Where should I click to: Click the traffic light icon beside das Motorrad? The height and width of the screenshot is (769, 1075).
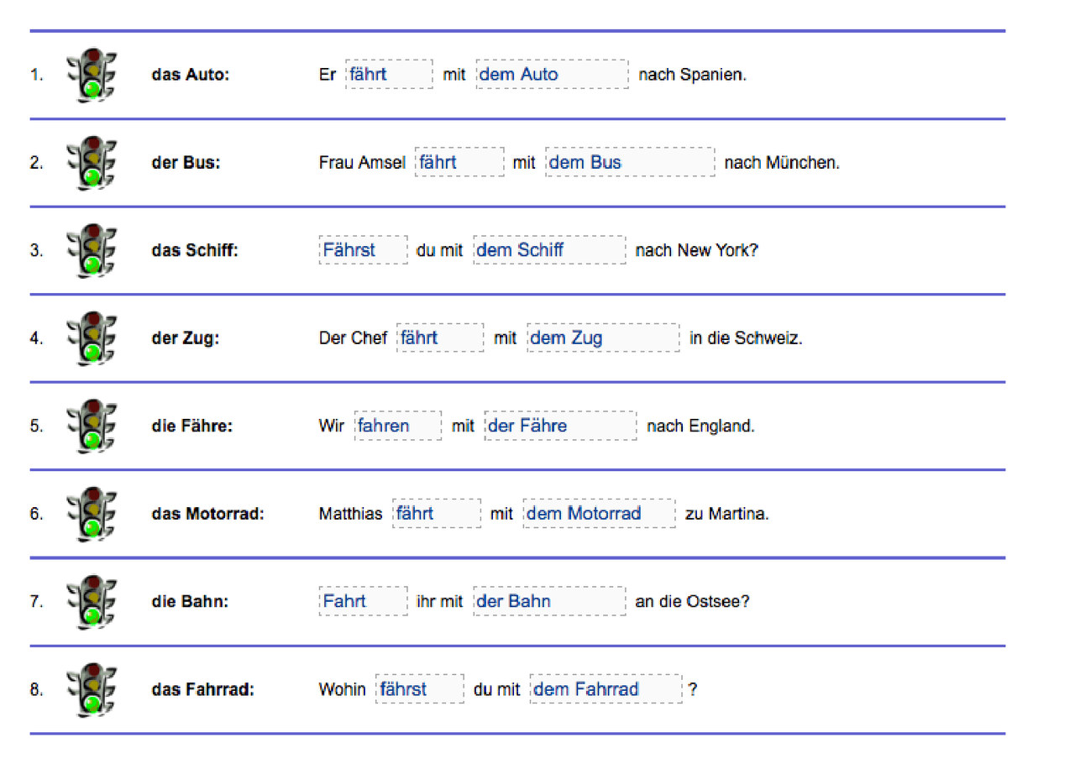tap(92, 514)
